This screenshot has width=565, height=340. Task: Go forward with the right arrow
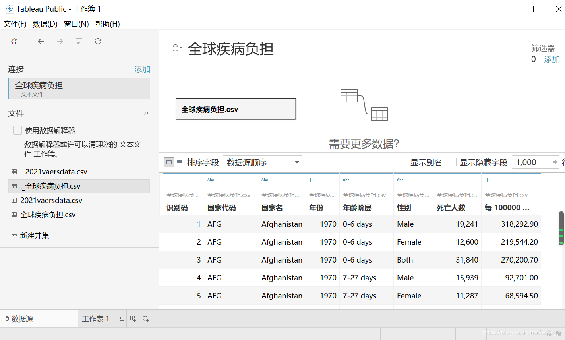coord(60,41)
